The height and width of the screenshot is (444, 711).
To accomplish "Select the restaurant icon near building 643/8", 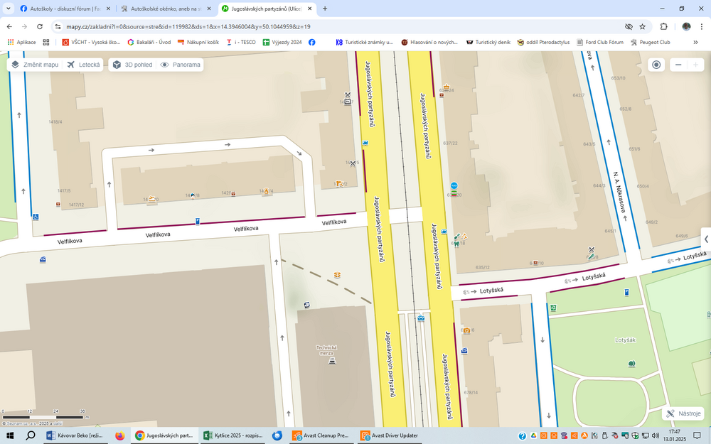I will tap(592, 249).
